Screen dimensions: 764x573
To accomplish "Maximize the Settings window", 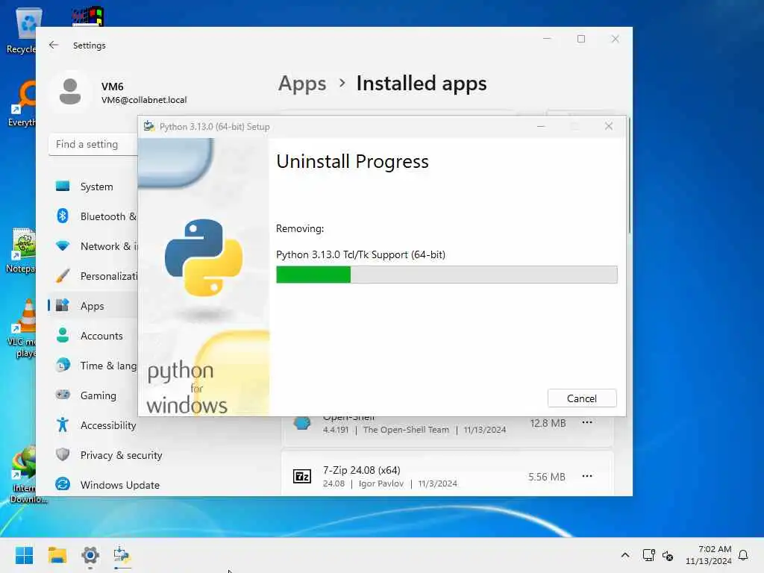I will click(581, 39).
